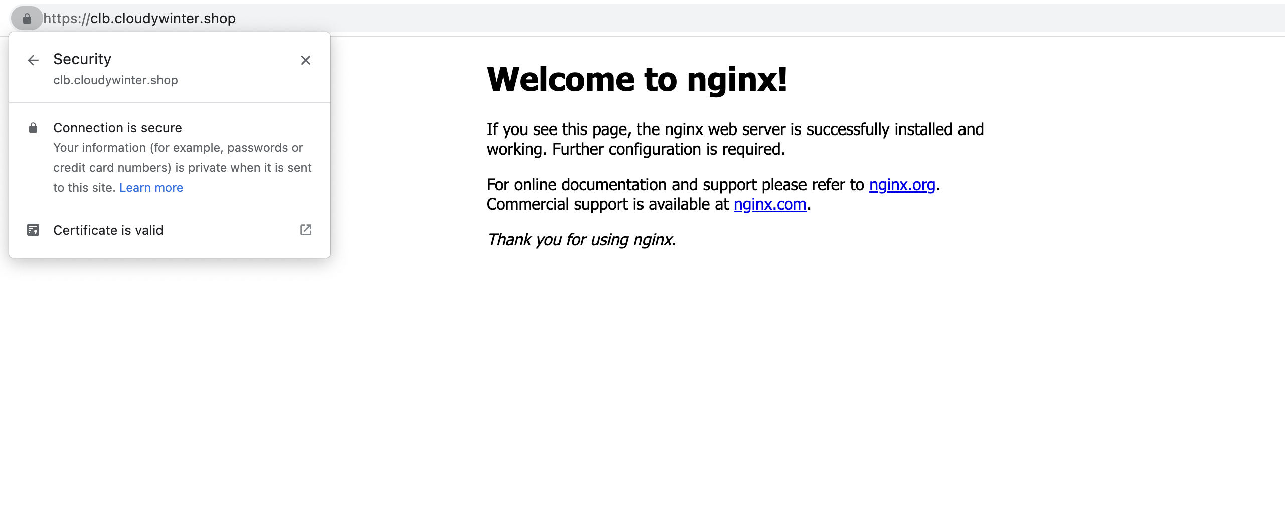Viewport: 1285px width, 532px height.
Task: Open certificate details via external link icon
Action: [306, 230]
